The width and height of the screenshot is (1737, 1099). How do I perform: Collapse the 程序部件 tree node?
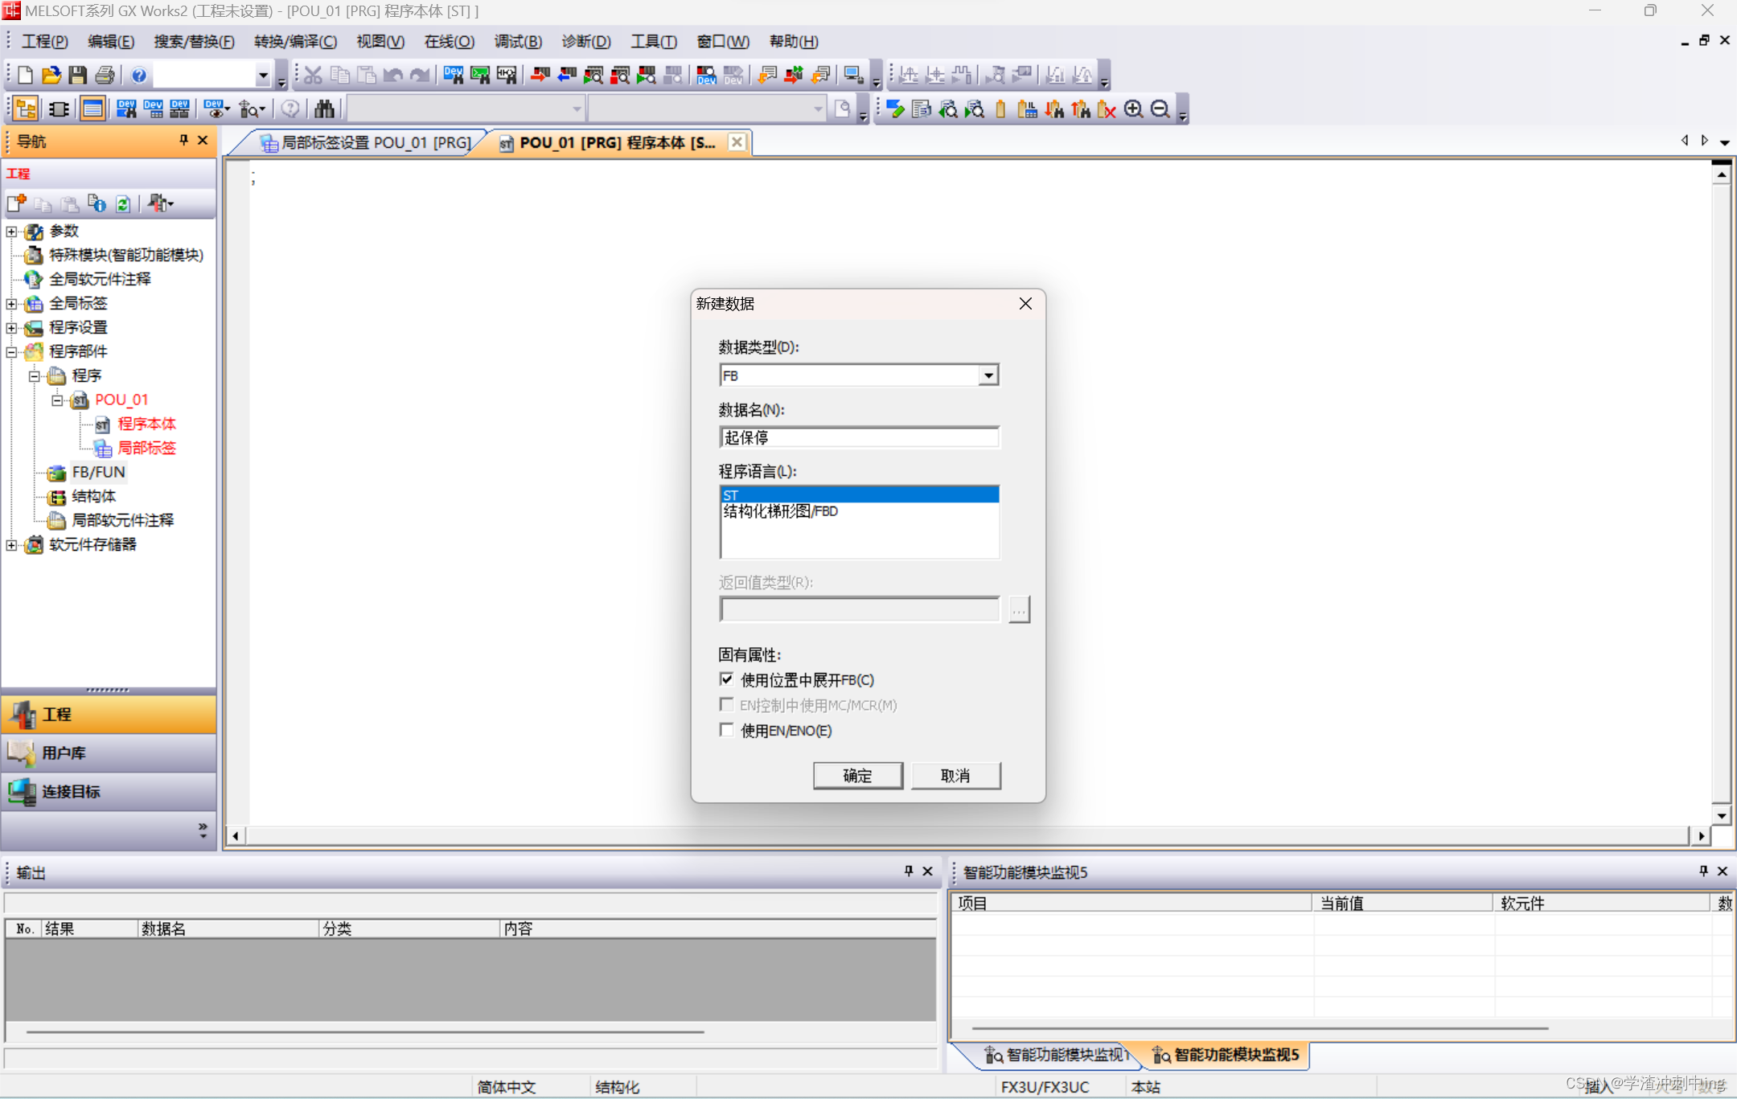11,351
